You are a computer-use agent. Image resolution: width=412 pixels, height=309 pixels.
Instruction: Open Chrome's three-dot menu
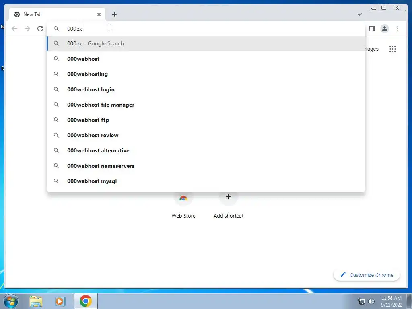(x=398, y=29)
